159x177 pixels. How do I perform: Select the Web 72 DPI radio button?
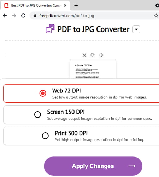tap(43, 93)
